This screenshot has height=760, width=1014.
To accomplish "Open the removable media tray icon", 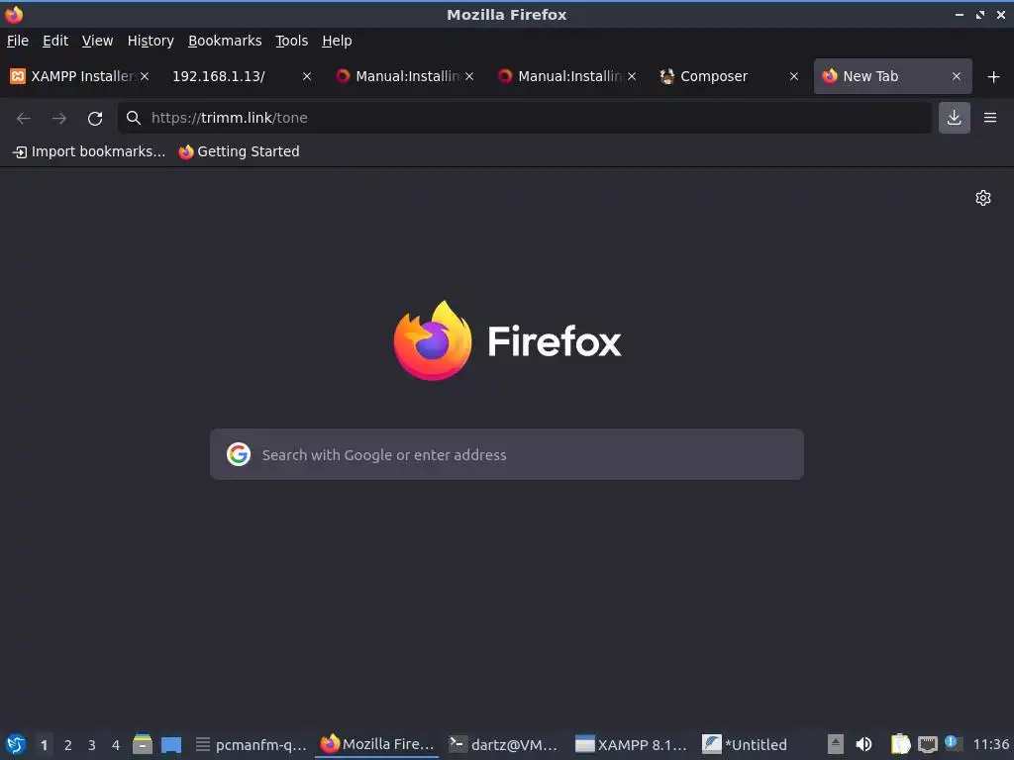I will pos(836,744).
